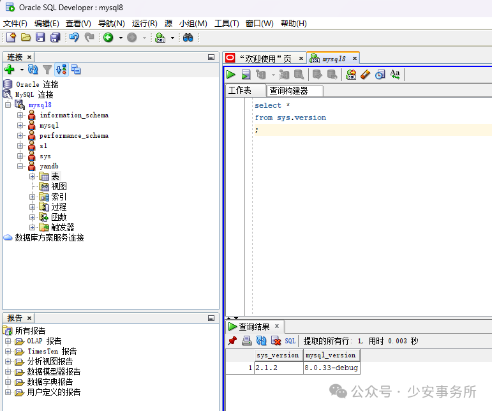This screenshot has width=492, height=411.
Task: Collapse the mysql8 connection node
Action: pyautogui.click(x=8, y=105)
